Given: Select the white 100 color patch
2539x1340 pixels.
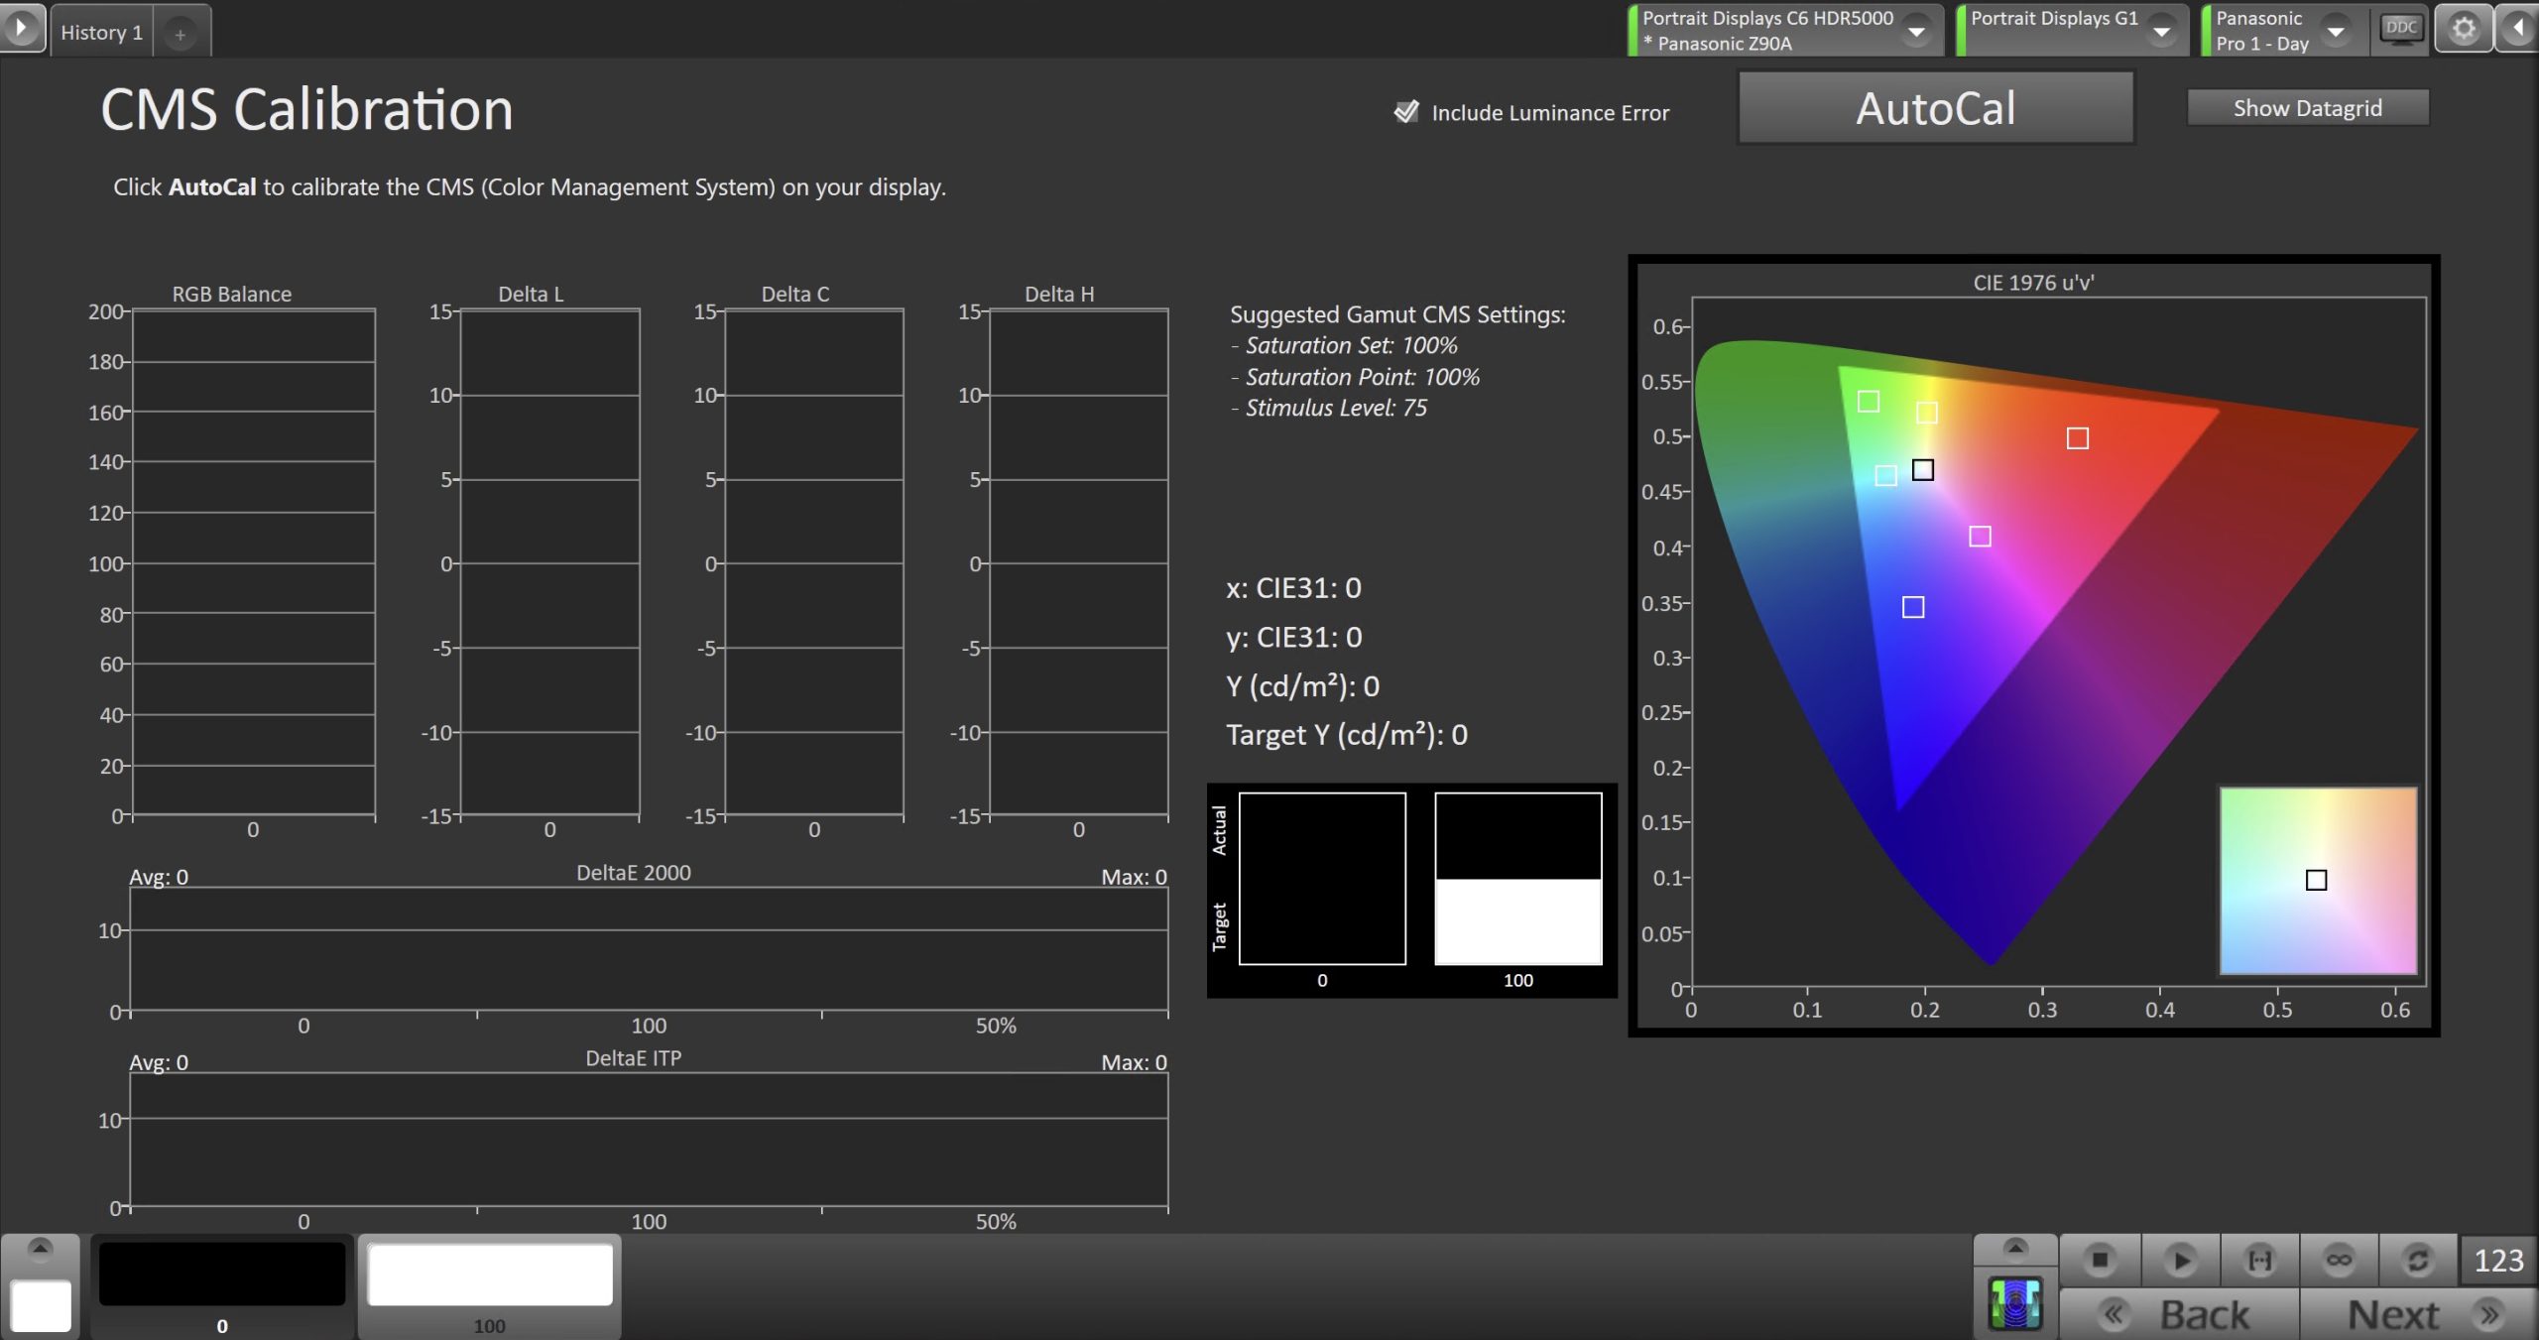Looking at the screenshot, I should [x=490, y=1276].
